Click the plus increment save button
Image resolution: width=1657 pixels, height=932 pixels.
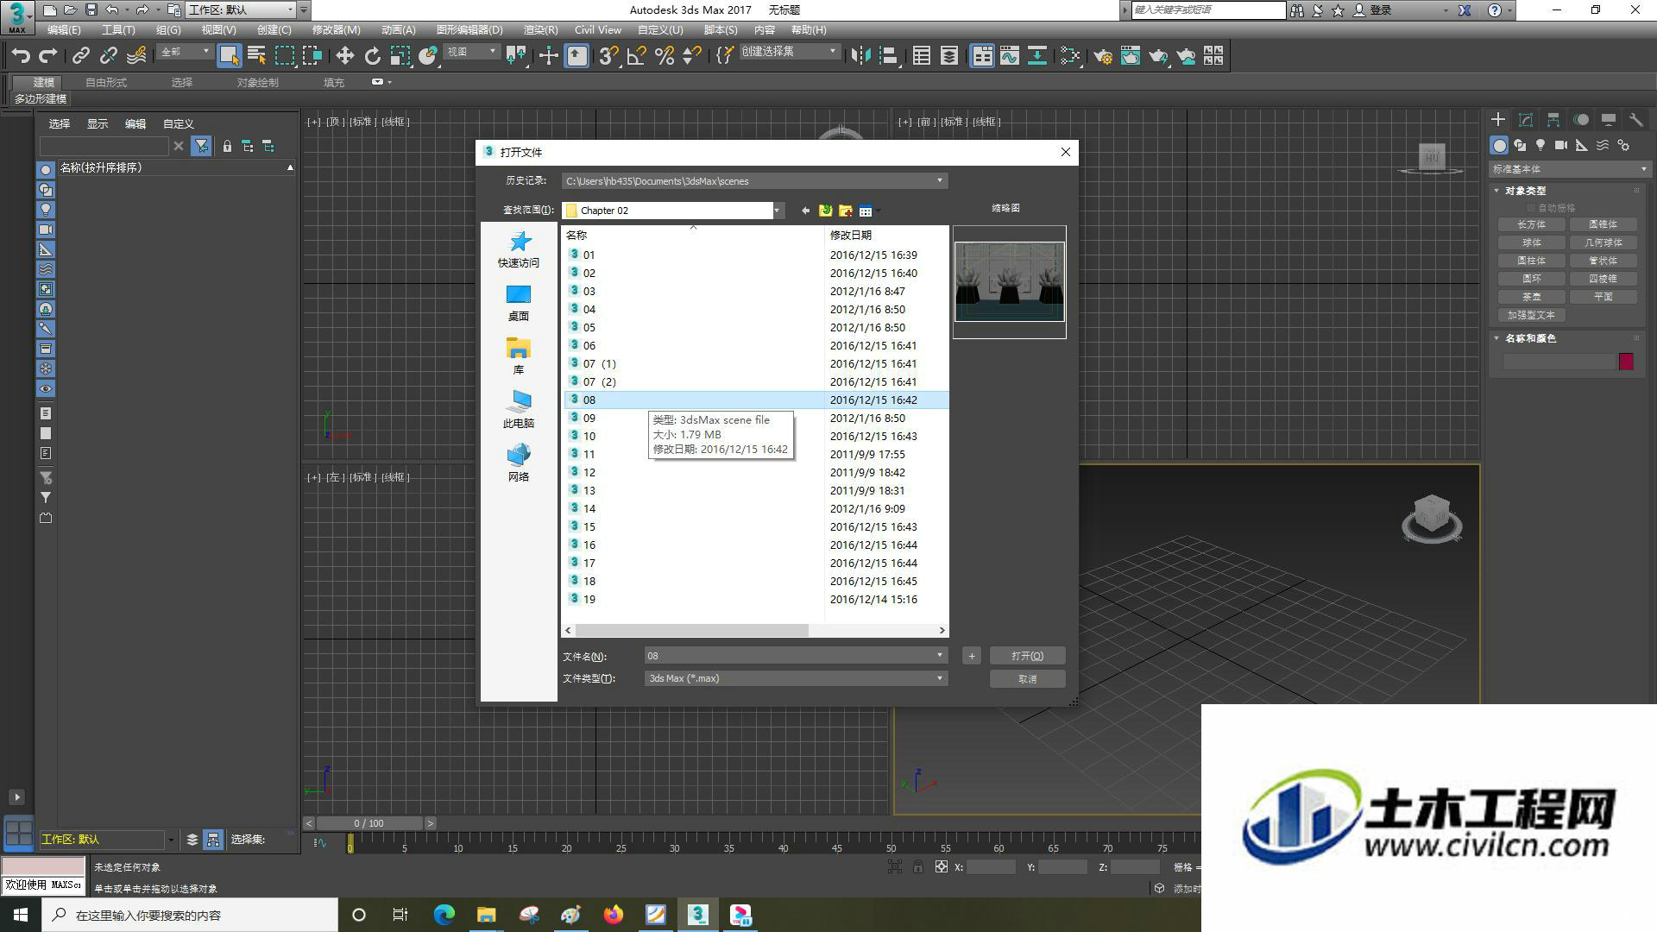click(971, 656)
